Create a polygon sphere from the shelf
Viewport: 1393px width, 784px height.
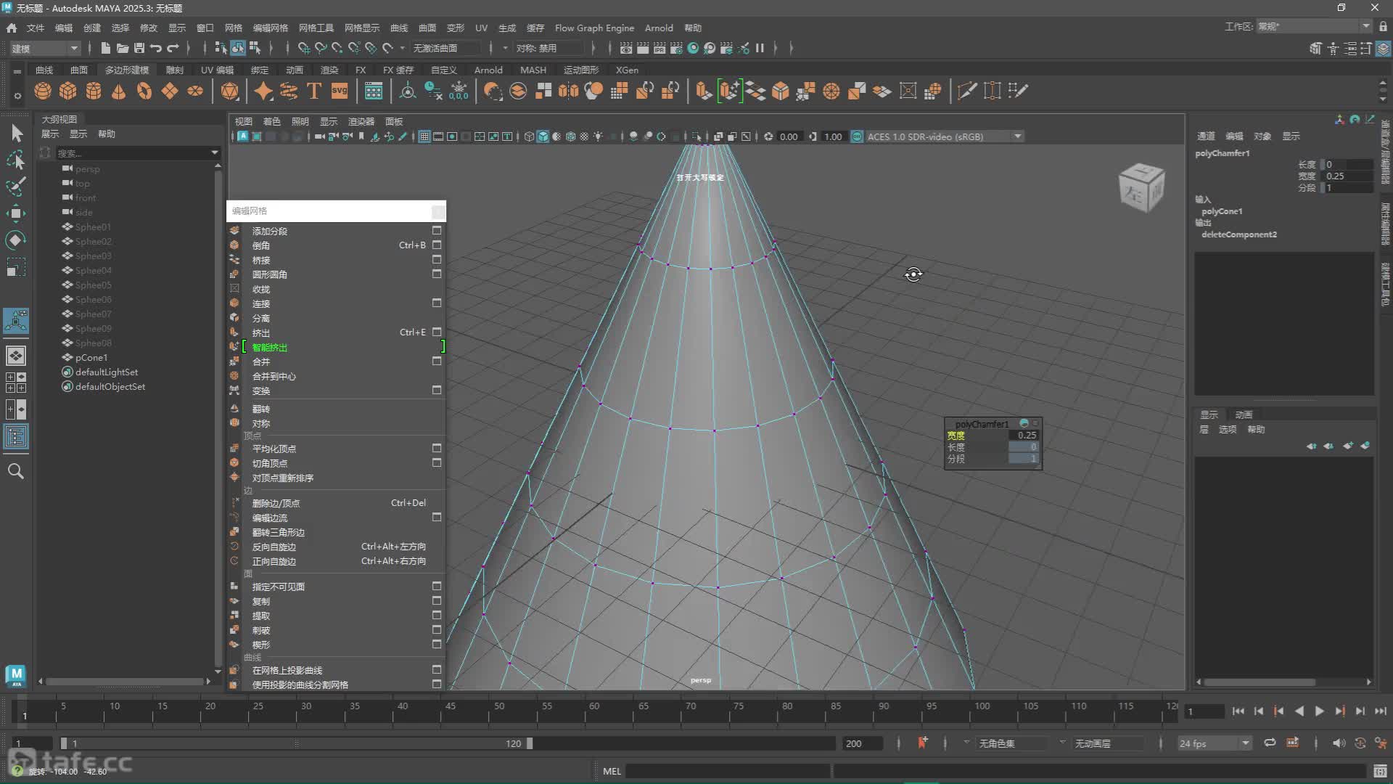(x=43, y=91)
